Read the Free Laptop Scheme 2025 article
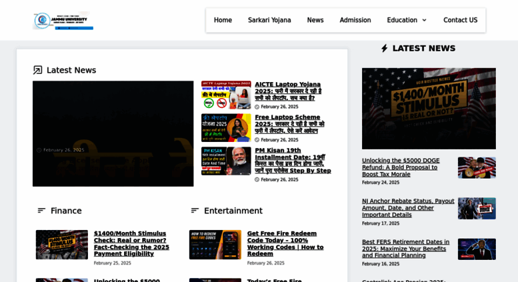 click(x=290, y=124)
